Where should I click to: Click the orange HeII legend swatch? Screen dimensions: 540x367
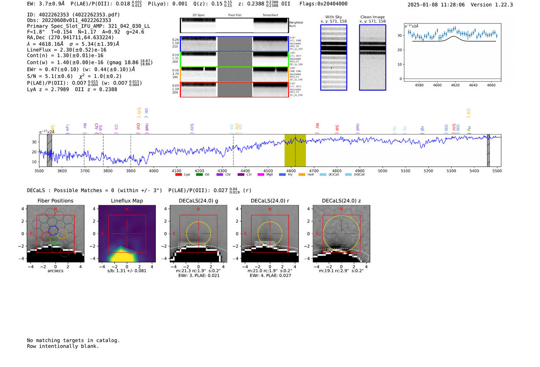pyautogui.click(x=302, y=175)
